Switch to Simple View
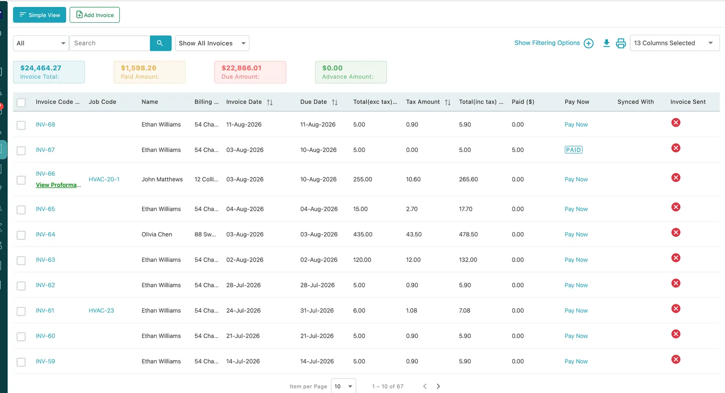The width and height of the screenshot is (725, 393). 40,15
